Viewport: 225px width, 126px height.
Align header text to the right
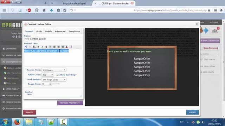(63, 47)
